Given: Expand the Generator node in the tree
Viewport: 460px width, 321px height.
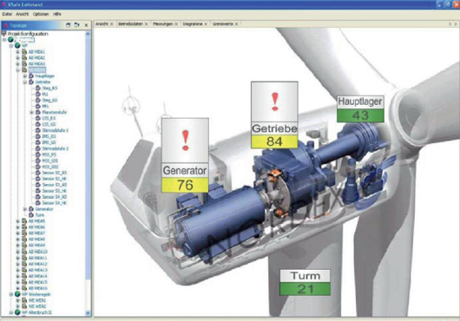Looking at the screenshot, I should [25, 209].
